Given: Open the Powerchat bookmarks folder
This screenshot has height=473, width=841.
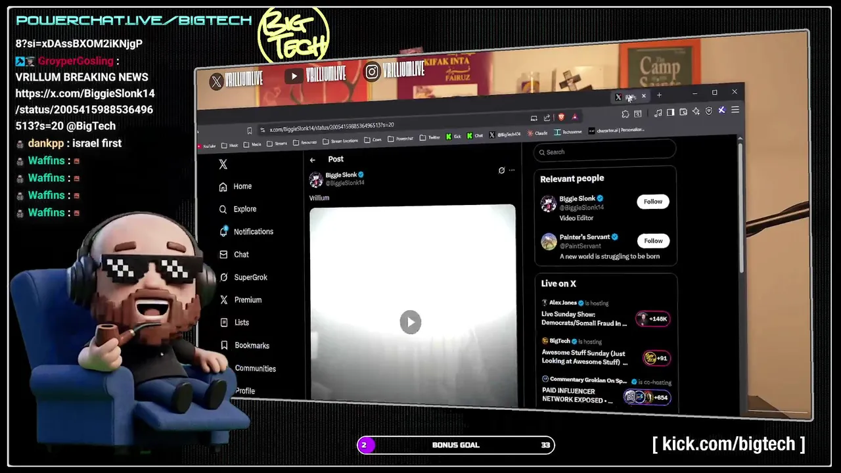Looking at the screenshot, I should click(x=401, y=139).
